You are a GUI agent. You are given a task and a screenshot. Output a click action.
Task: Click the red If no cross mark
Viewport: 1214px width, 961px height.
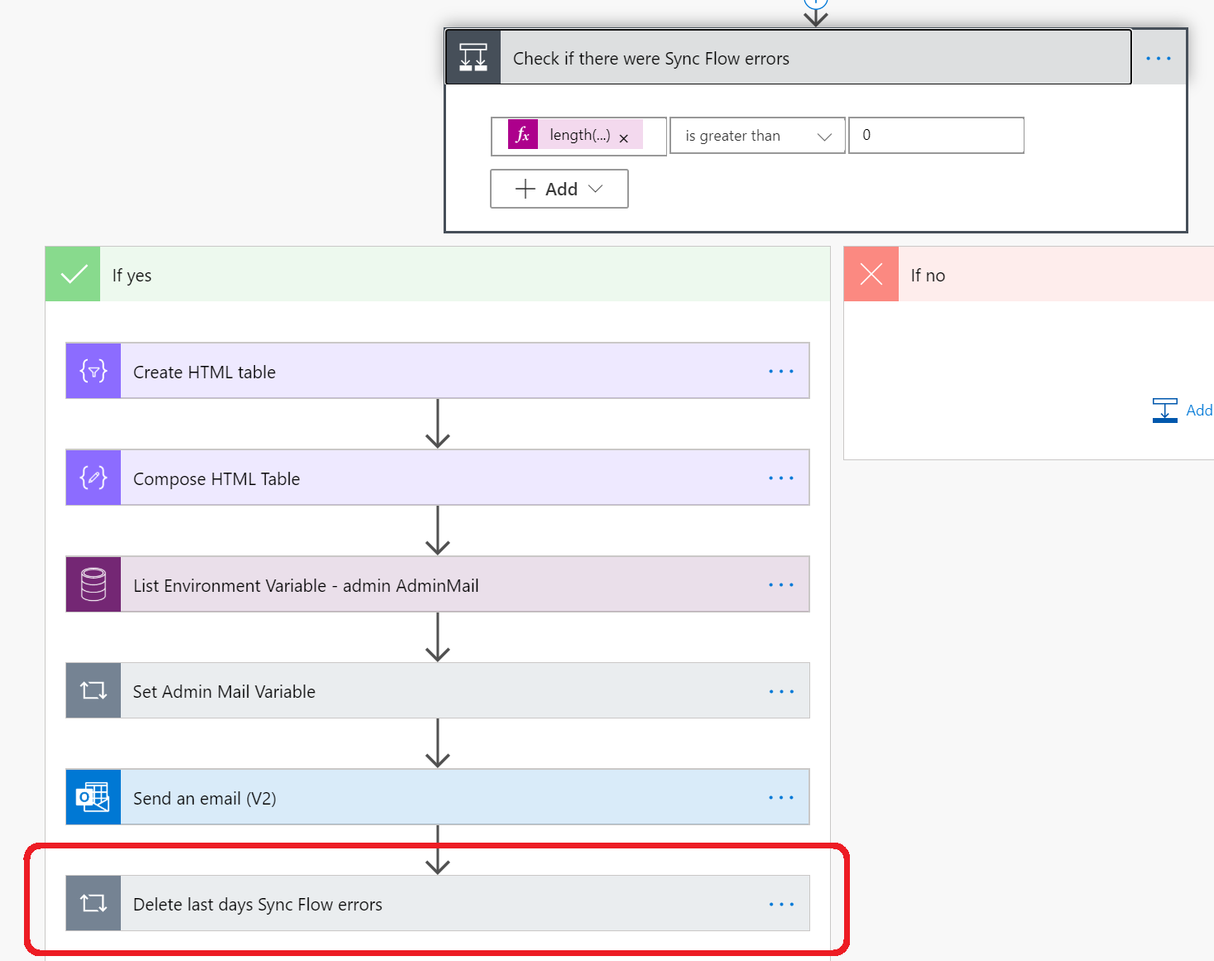[x=871, y=273]
